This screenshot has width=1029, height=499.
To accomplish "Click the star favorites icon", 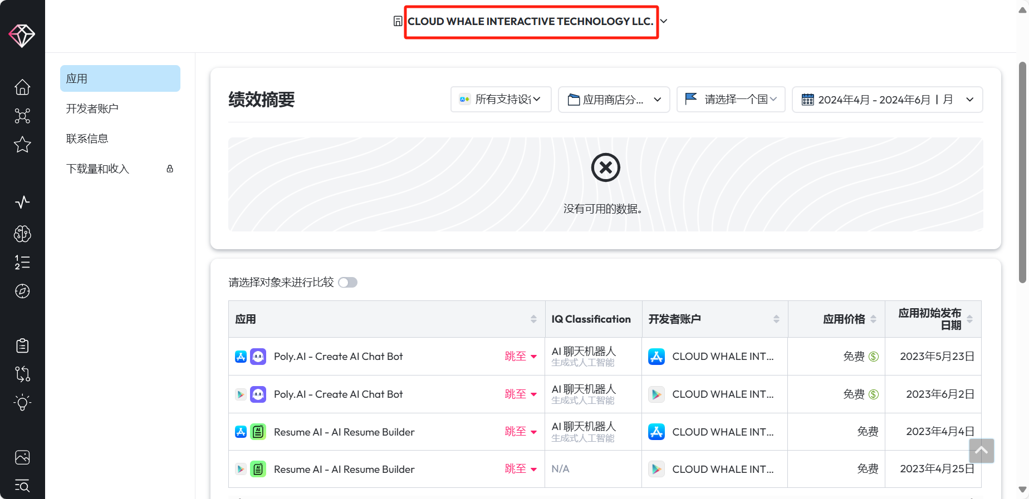I will [22, 145].
